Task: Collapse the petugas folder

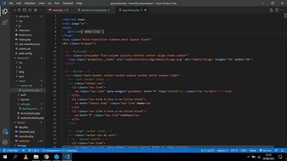Action: pos(25,104)
